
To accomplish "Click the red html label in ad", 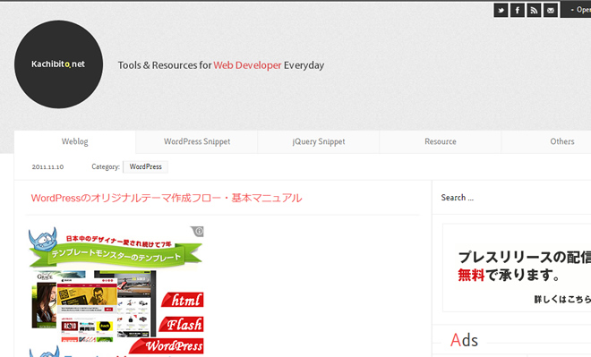I will click(184, 300).
